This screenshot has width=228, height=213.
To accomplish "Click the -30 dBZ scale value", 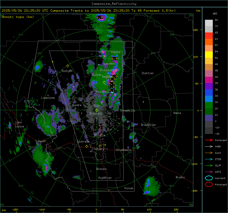I will [x=217, y=134].
